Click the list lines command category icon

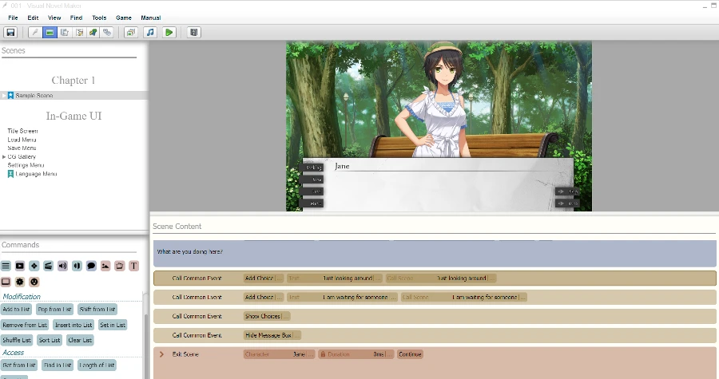[x=6, y=266]
